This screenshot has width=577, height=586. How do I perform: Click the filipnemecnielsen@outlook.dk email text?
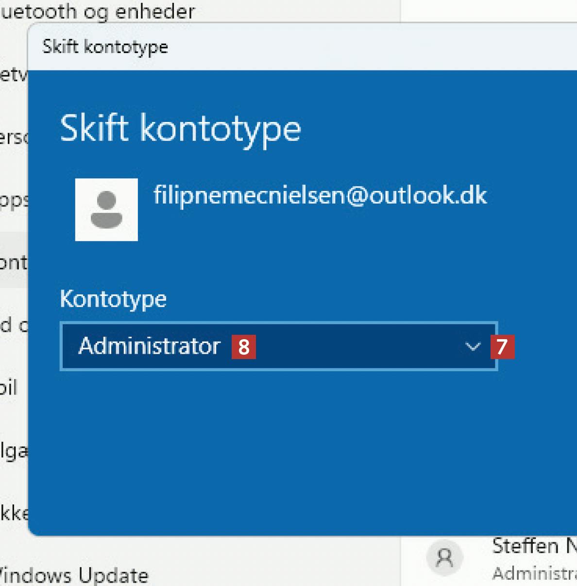(320, 195)
